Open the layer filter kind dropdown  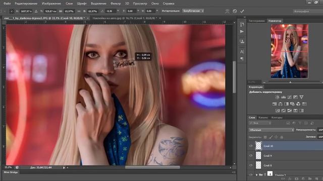pyautogui.click(x=260, y=123)
